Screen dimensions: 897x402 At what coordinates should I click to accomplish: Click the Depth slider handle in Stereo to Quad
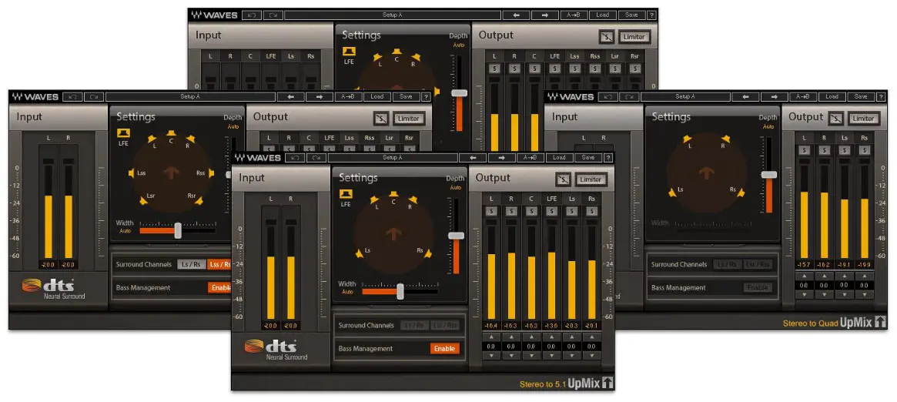pyautogui.click(x=769, y=174)
